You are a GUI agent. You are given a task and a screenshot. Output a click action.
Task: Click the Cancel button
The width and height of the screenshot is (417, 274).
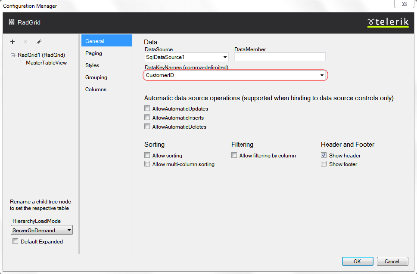point(392,262)
